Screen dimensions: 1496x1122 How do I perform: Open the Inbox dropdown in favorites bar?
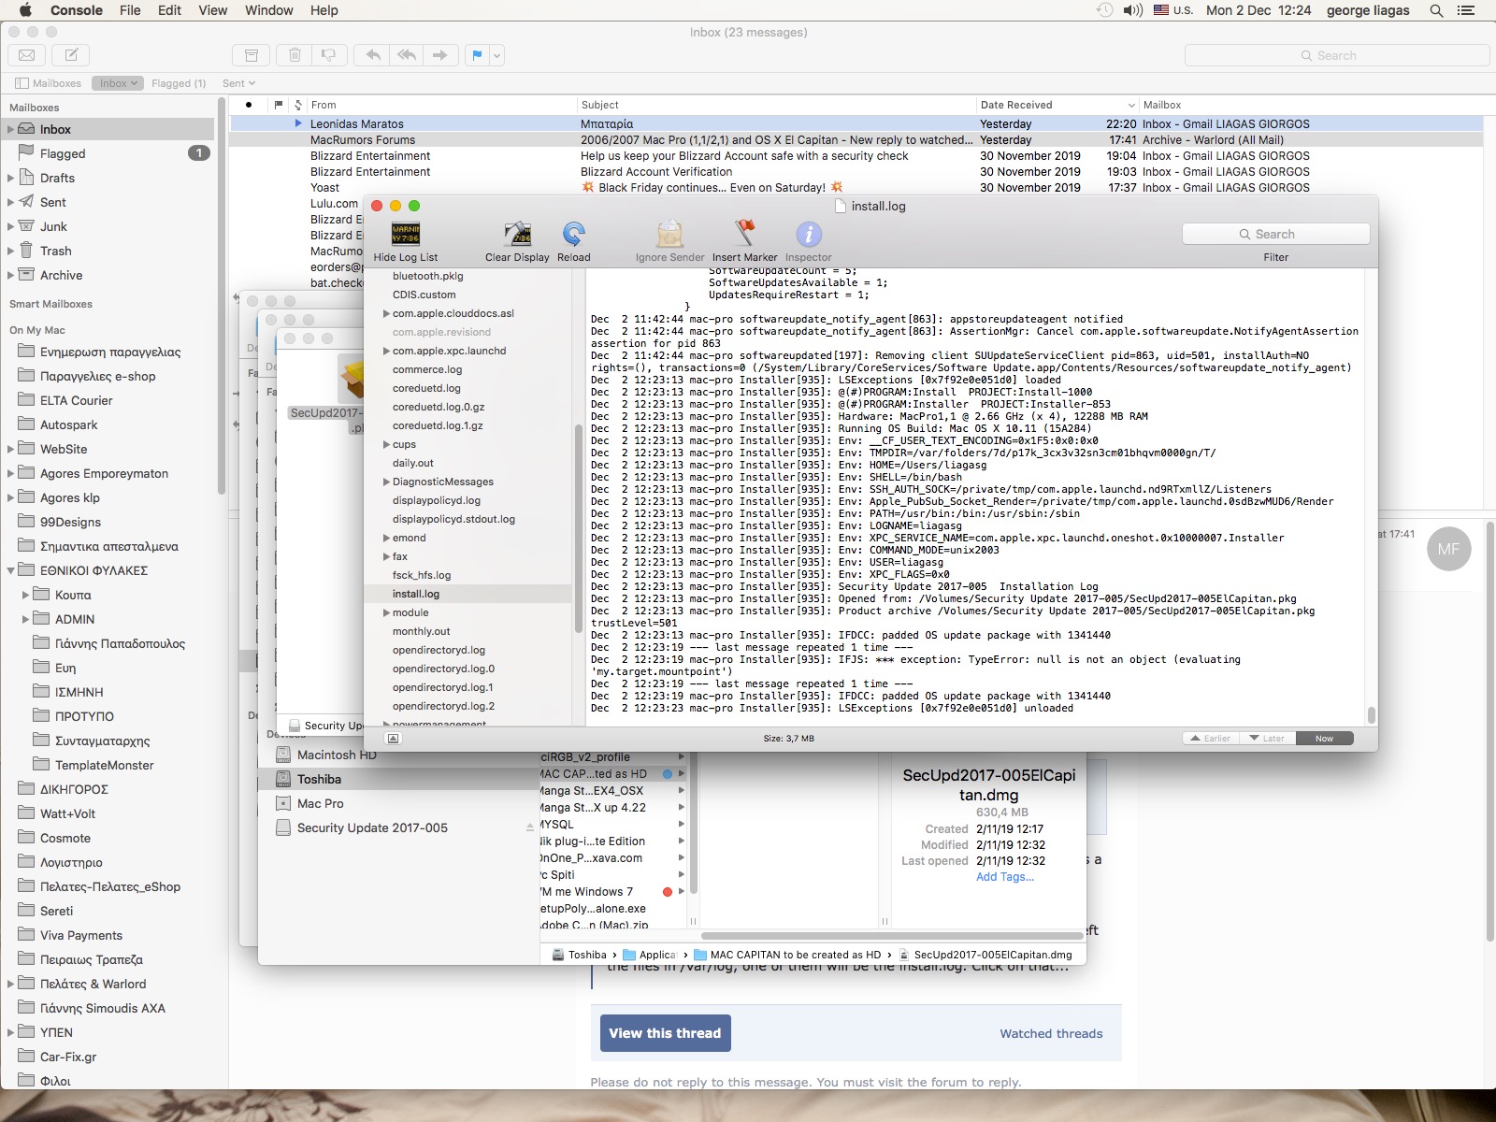click(x=118, y=83)
